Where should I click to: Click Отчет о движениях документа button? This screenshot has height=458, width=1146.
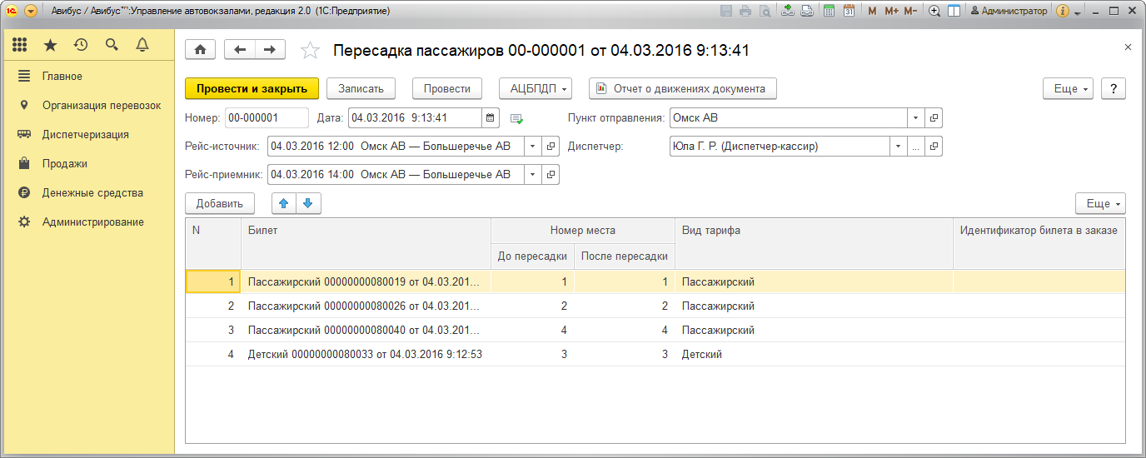point(682,88)
